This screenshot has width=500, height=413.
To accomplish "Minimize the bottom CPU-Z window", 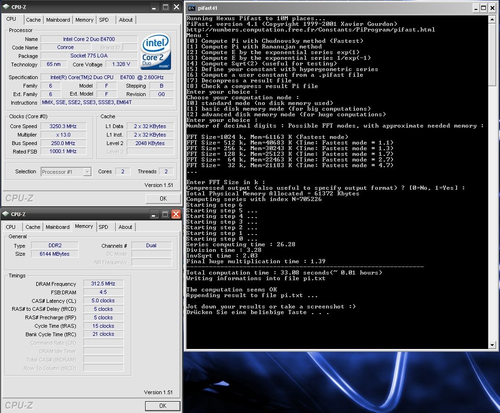I will 154,214.
